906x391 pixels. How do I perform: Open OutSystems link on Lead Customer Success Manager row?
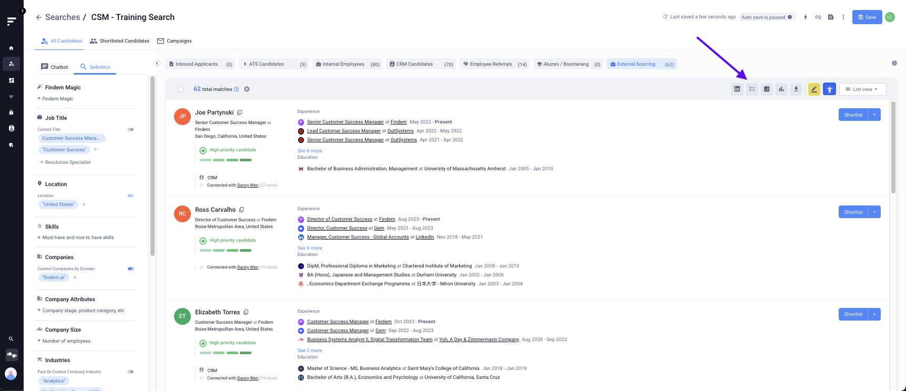[x=401, y=131]
